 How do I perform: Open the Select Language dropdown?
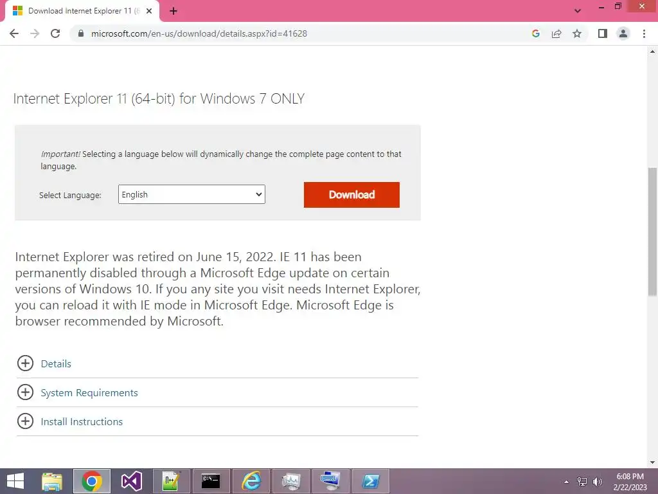coord(191,194)
